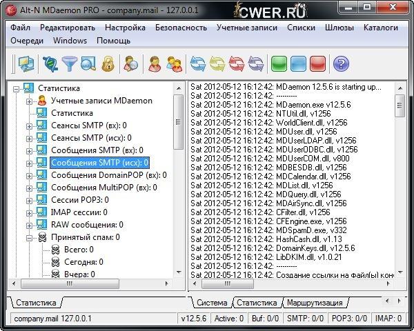Collapse the Принятый спам tree node
This screenshot has width=414, height=331.
click(x=30, y=237)
